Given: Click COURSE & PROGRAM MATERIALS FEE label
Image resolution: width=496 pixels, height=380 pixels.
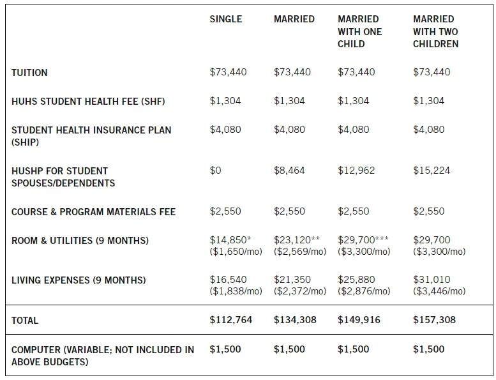Looking at the screenshot, I should tap(94, 211).
